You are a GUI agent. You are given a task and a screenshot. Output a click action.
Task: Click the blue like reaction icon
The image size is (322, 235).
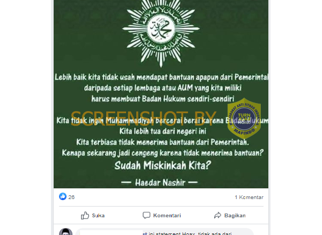point(63,196)
